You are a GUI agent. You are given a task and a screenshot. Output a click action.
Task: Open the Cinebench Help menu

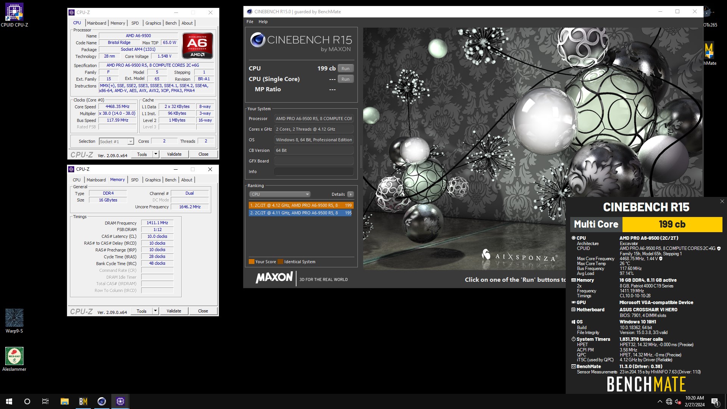(x=263, y=22)
